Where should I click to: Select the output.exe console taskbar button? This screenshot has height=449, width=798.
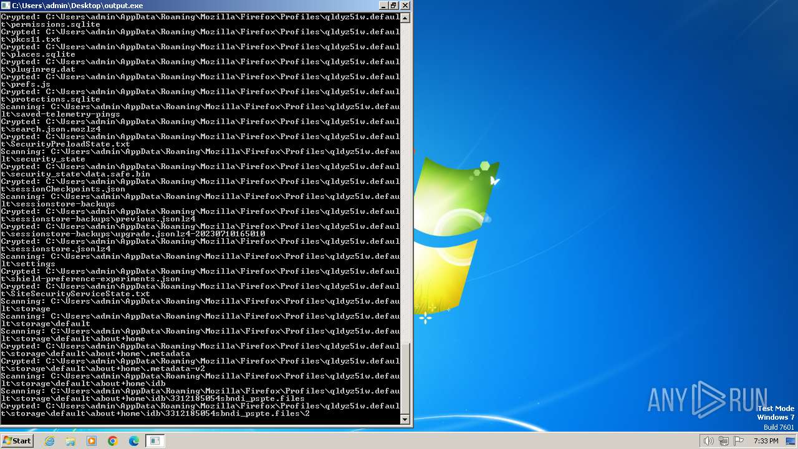point(155,441)
